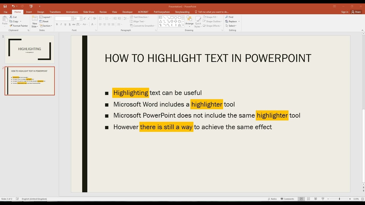Switch to the Animations tab
This screenshot has height=205, width=365.
pyautogui.click(x=72, y=12)
